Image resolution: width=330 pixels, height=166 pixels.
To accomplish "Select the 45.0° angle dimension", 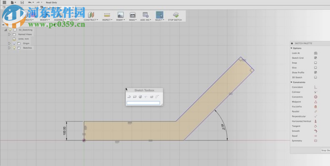I will coord(223,127).
